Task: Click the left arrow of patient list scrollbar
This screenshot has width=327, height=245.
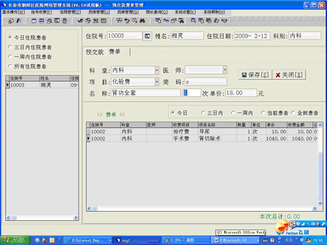Action: [x=8, y=218]
